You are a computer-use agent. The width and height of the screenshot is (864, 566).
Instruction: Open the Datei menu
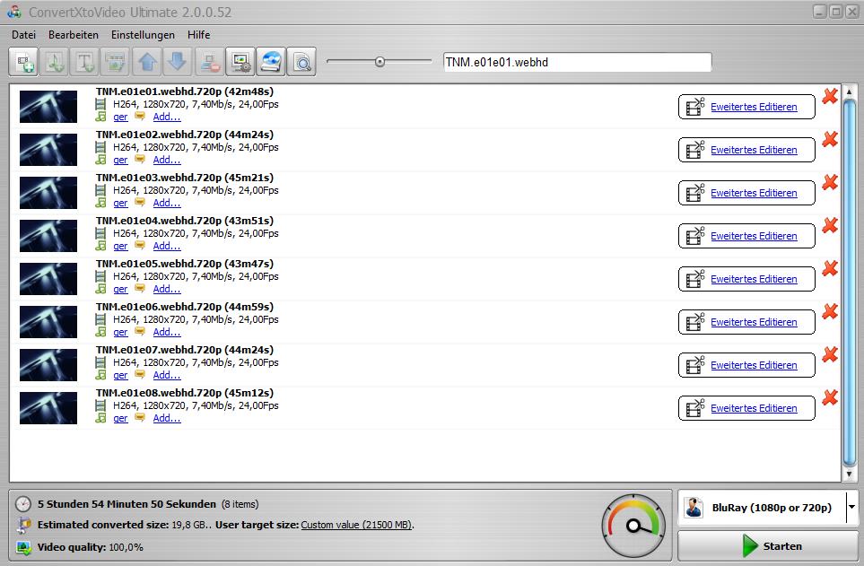click(23, 35)
